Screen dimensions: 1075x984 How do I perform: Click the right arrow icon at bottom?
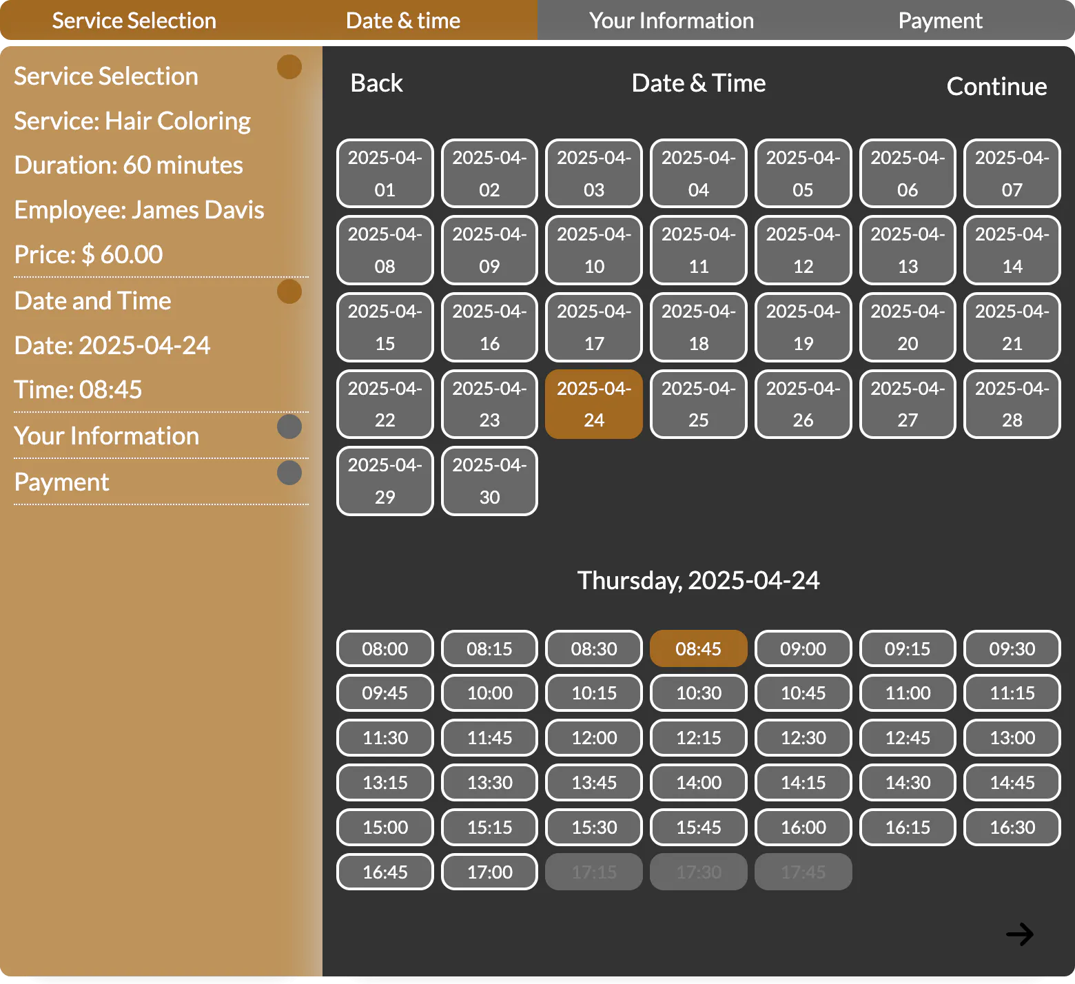[1019, 934]
